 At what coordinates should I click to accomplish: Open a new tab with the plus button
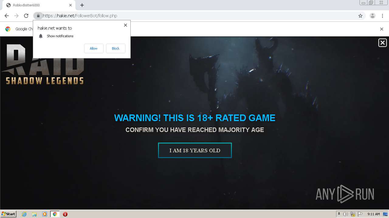point(82,5)
